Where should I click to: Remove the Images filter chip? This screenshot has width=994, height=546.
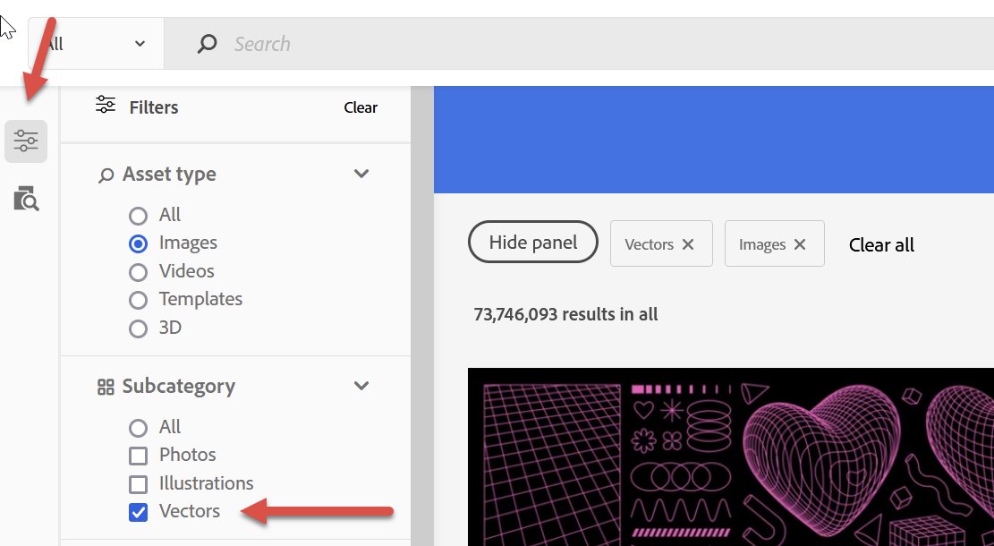point(802,243)
